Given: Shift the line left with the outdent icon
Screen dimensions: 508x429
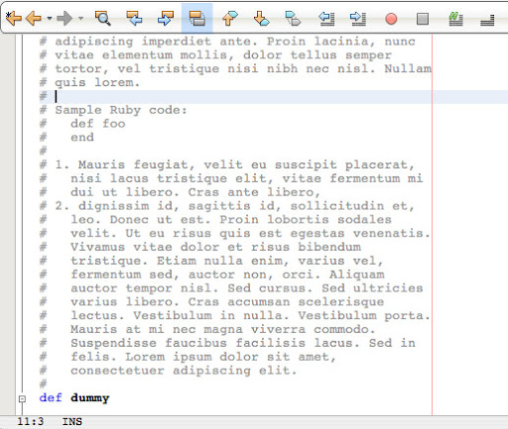Looking at the screenshot, I should pyautogui.click(x=326, y=18).
